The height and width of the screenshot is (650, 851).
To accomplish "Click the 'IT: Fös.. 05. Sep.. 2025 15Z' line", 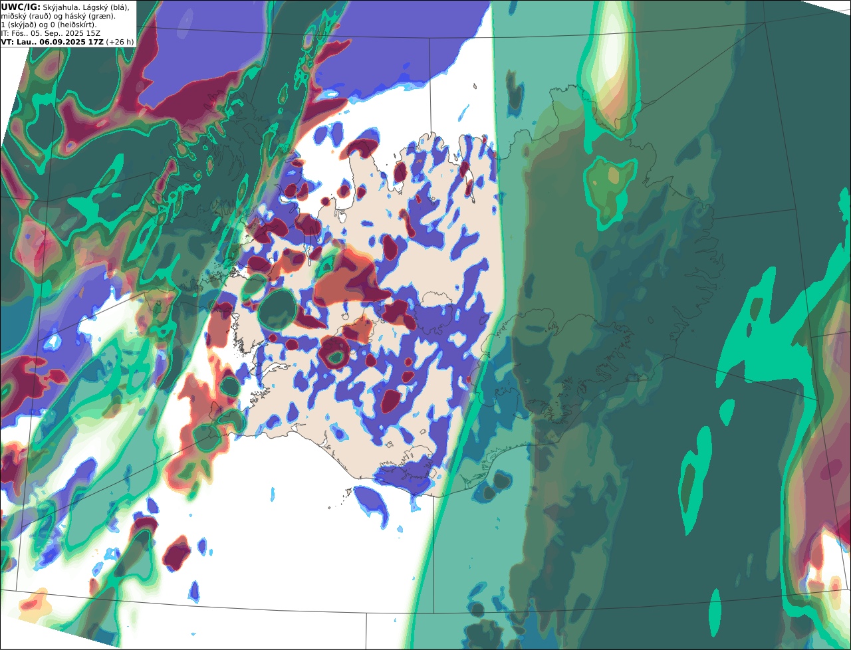I will coord(51,33).
